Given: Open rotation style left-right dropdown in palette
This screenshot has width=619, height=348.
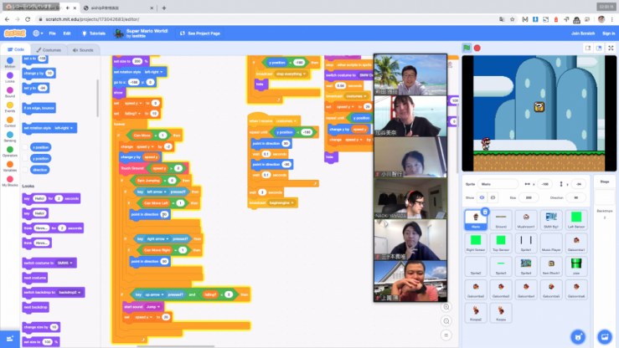Looking at the screenshot, I should 64,128.
